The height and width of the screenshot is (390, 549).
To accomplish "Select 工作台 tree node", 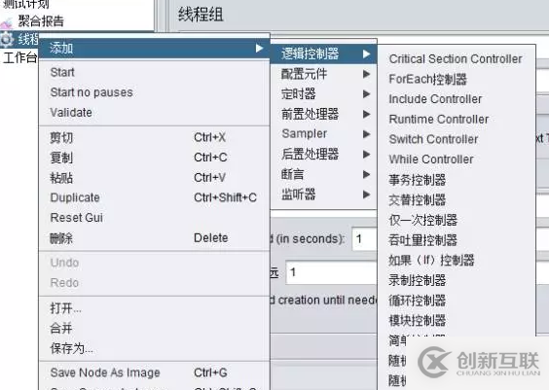I will pyautogui.click(x=19, y=57).
